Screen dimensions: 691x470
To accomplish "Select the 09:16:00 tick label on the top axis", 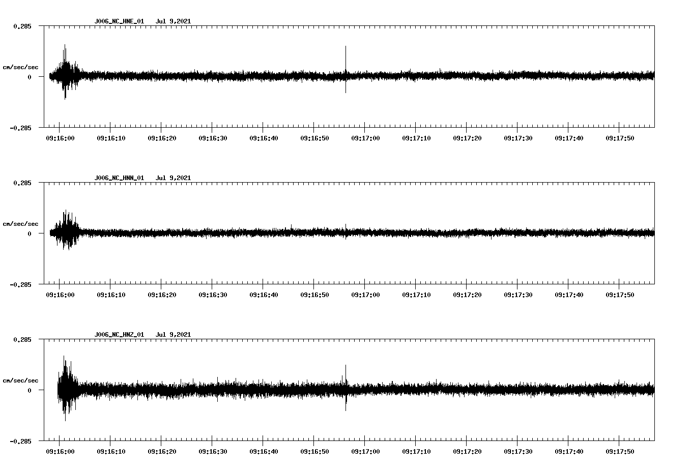I will (x=60, y=137).
